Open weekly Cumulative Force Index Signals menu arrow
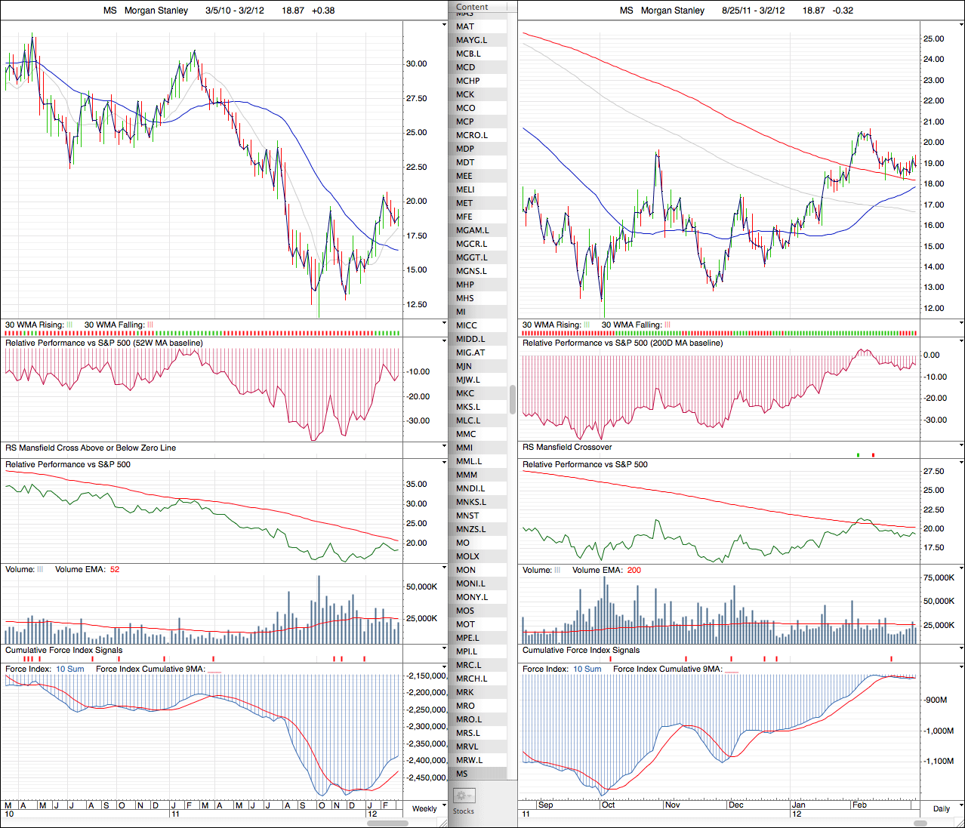This screenshot has height=828, width=965. coord(444,649)
